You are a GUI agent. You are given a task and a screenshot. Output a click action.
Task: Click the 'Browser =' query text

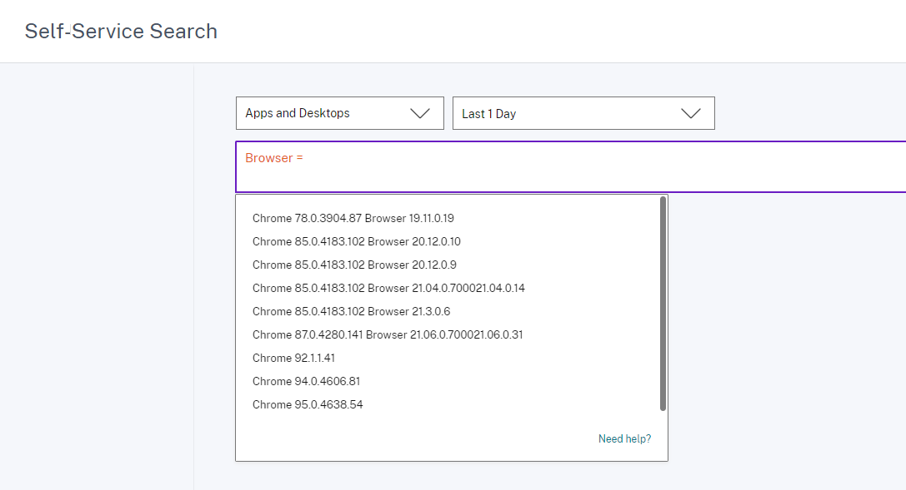click(273, 158)
